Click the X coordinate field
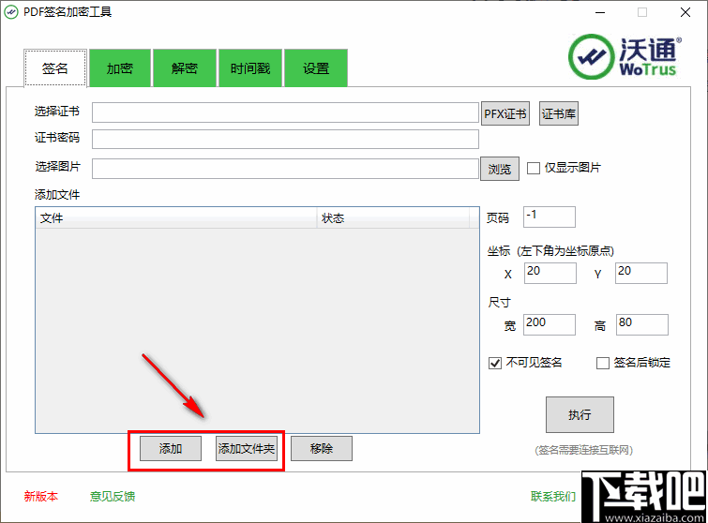 550,273
